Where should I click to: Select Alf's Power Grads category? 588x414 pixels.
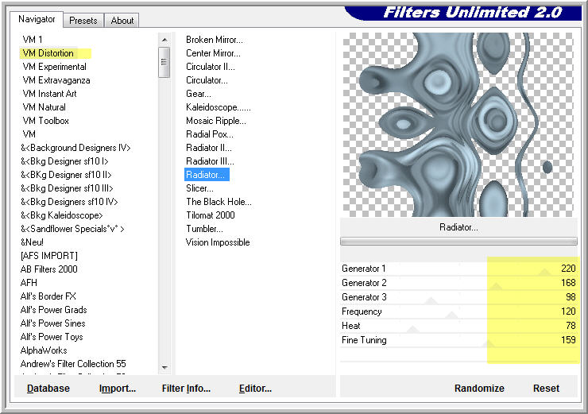53,309
